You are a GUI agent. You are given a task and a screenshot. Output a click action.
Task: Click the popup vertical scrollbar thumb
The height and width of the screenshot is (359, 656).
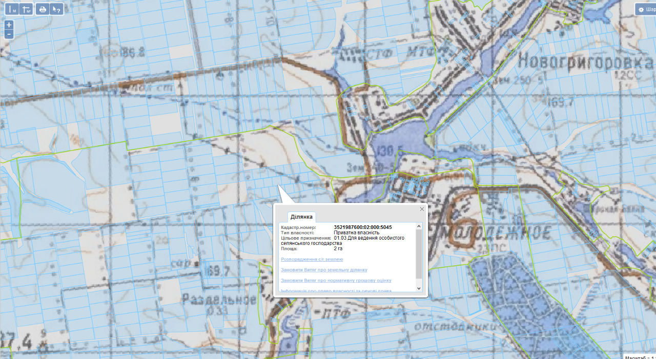click(x=419, y=255)
